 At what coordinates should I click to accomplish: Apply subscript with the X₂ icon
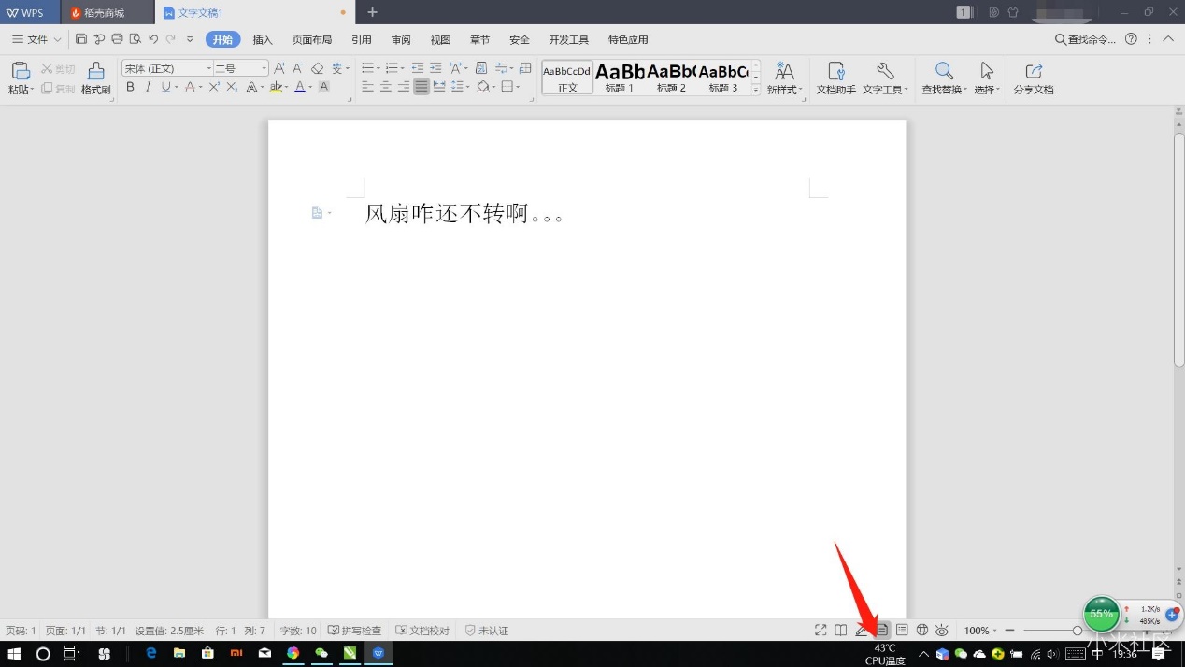tap(232, 87)
